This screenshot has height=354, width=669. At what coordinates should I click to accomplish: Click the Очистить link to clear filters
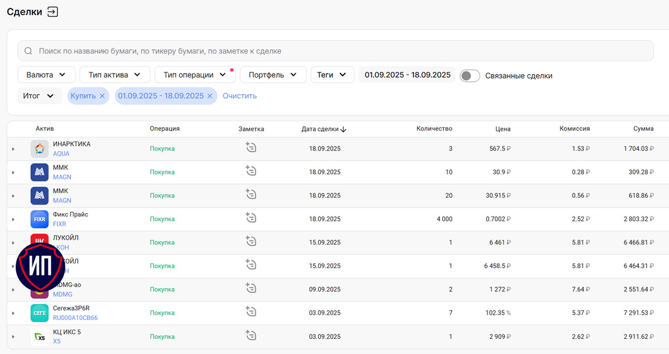tap(240, 96)
